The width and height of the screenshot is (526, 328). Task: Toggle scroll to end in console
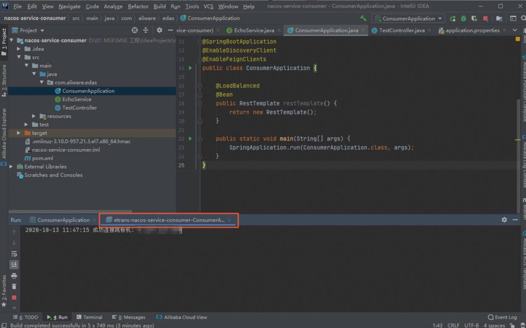point(14,265)
